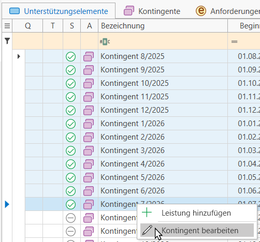
Task: Click green status check of Kontingent 10/2025
Action: [70, 83]
